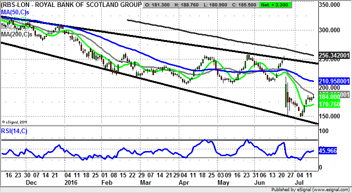
Task: Click the Jul month label on time axis
Action: [x=303, y=182]
